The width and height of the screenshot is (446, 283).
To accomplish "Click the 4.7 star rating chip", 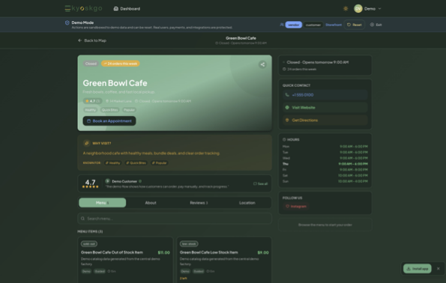I will [x=92, y=101].
